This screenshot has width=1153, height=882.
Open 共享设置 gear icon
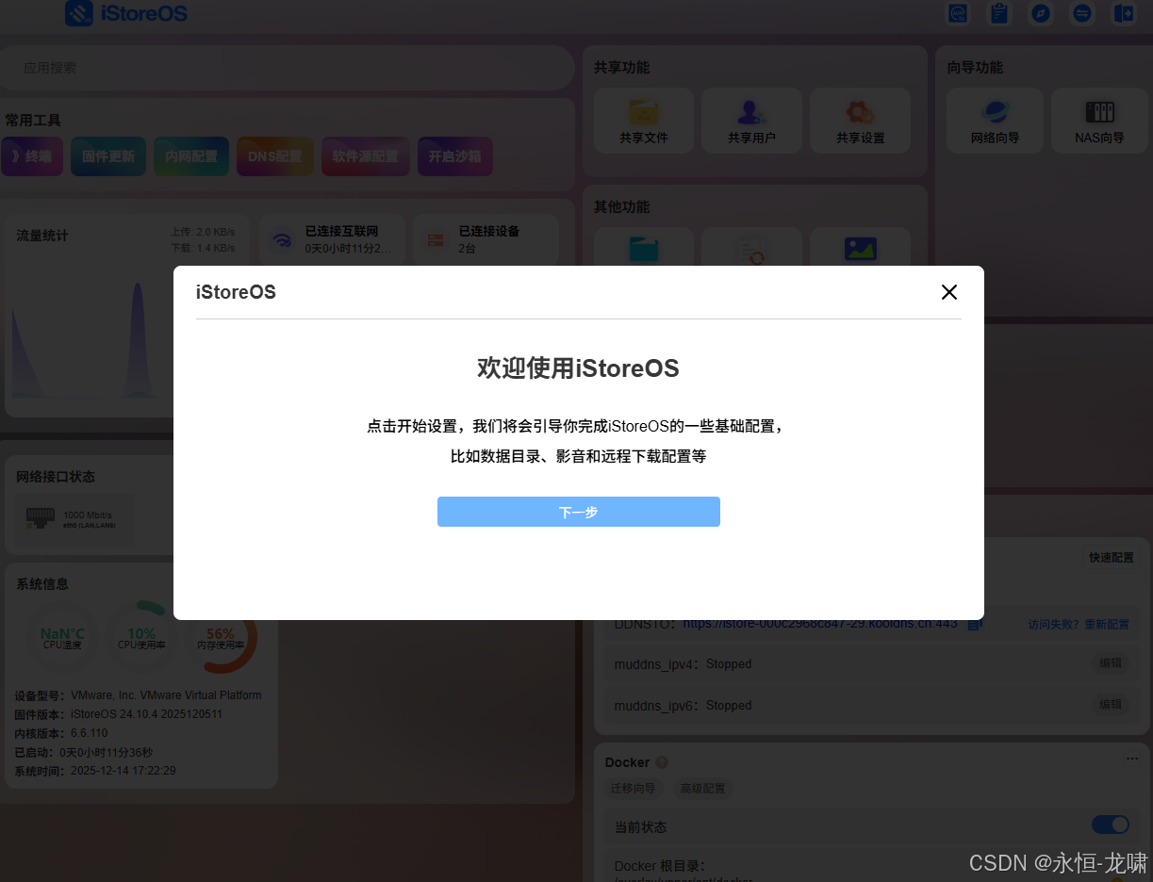(x=860, y=113)
